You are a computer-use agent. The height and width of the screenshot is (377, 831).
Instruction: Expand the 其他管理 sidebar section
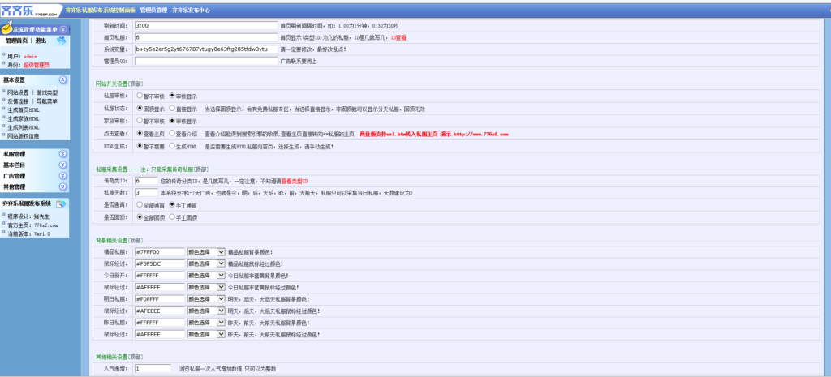point(62,186)
